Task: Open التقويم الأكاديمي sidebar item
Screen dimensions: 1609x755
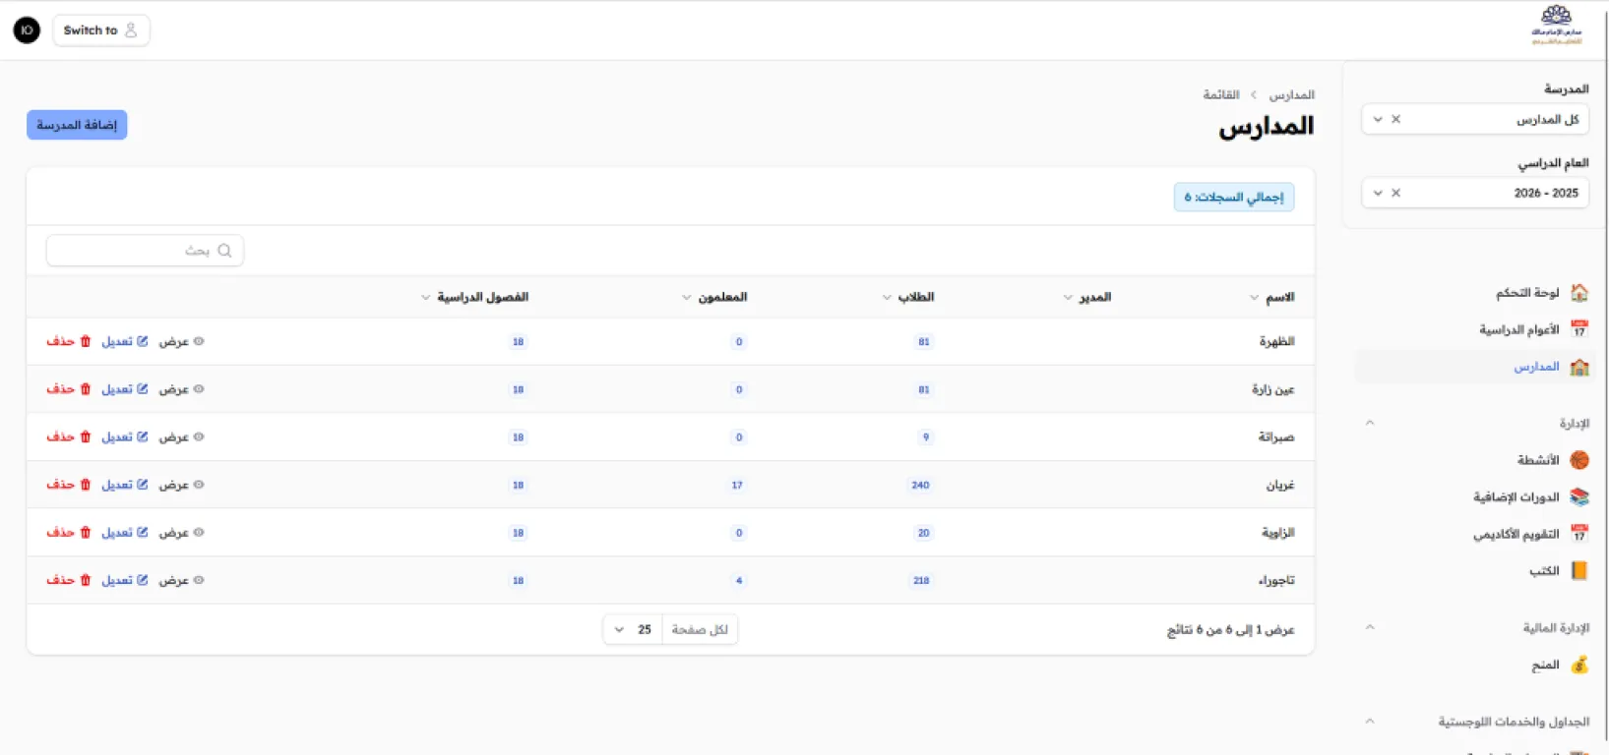Action: coord(1475,534)
